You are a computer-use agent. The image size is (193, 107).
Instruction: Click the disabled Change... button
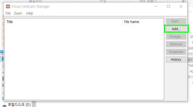coord(176,37)
